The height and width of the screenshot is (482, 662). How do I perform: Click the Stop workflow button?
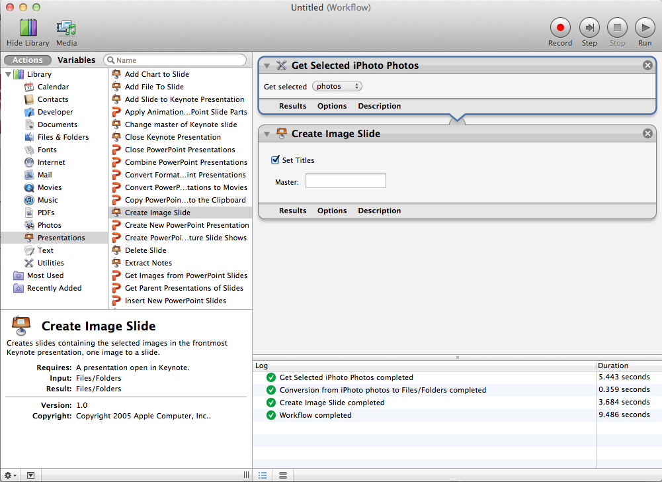[x=617, y=28]
